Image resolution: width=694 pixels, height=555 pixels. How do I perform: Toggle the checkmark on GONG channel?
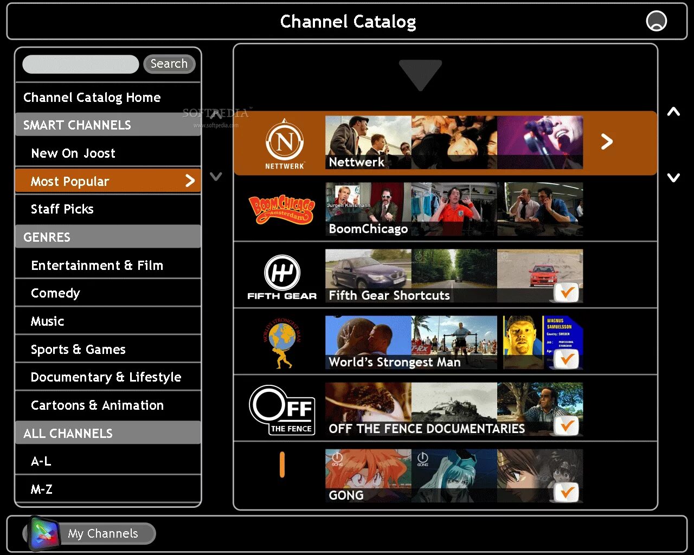tap(567, 493)
